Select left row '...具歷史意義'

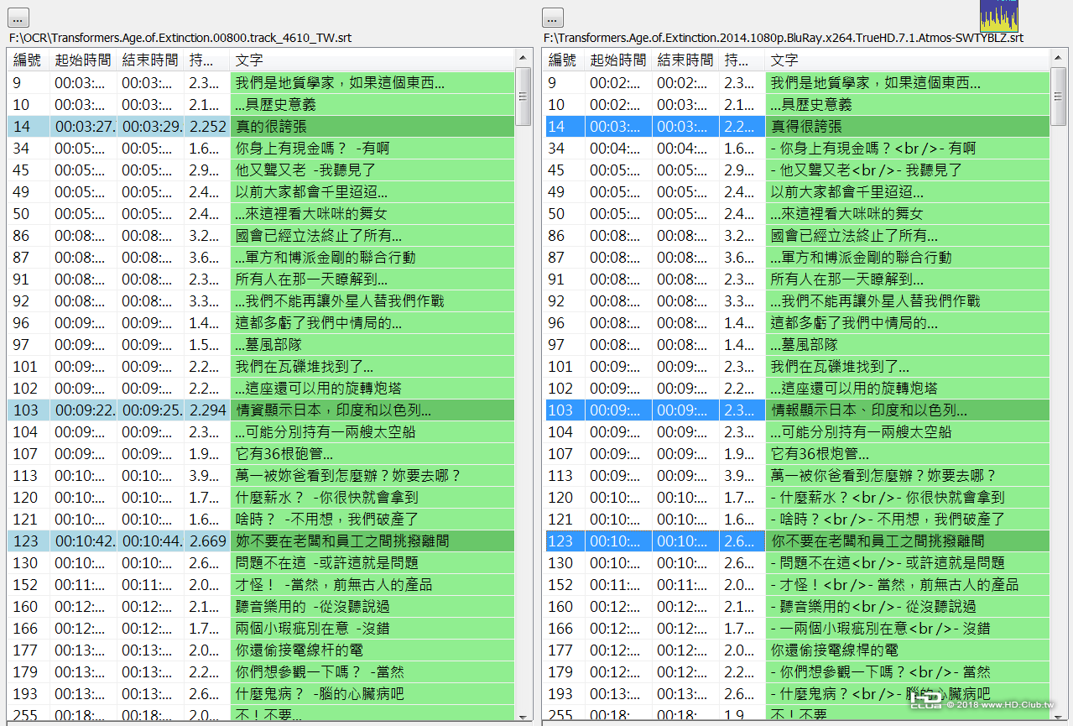click(261, 104)
